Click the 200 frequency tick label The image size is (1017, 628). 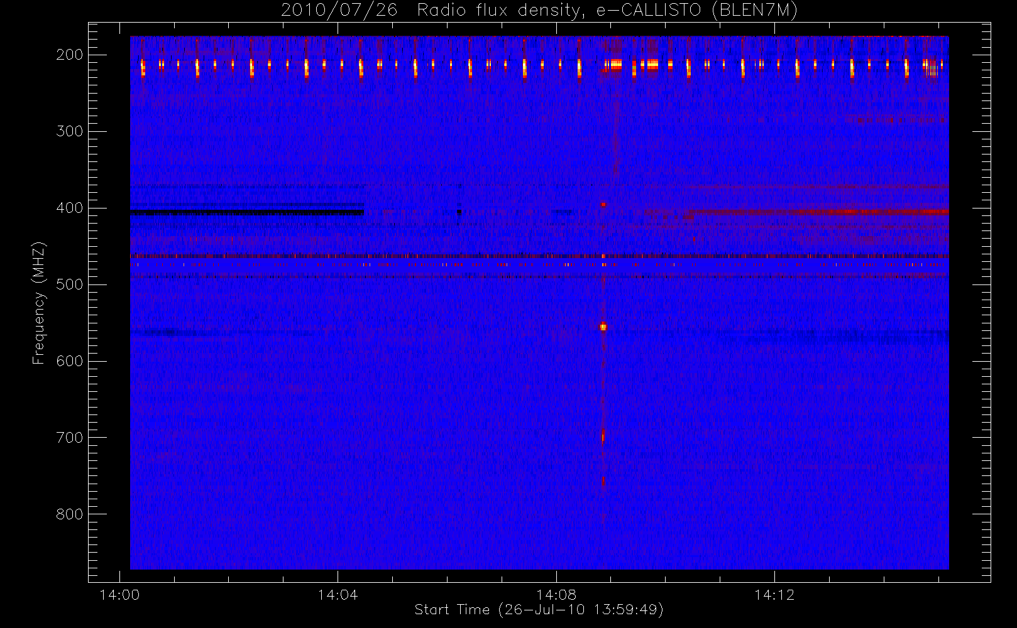[70, 55]
